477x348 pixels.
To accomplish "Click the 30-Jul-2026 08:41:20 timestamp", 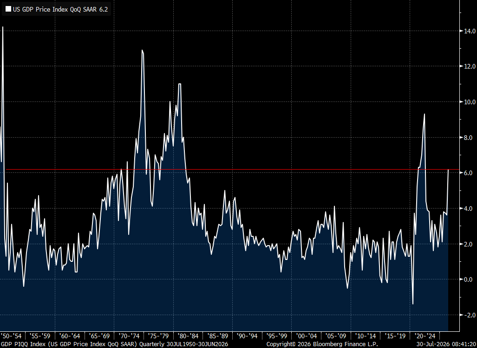I will 446,344.
